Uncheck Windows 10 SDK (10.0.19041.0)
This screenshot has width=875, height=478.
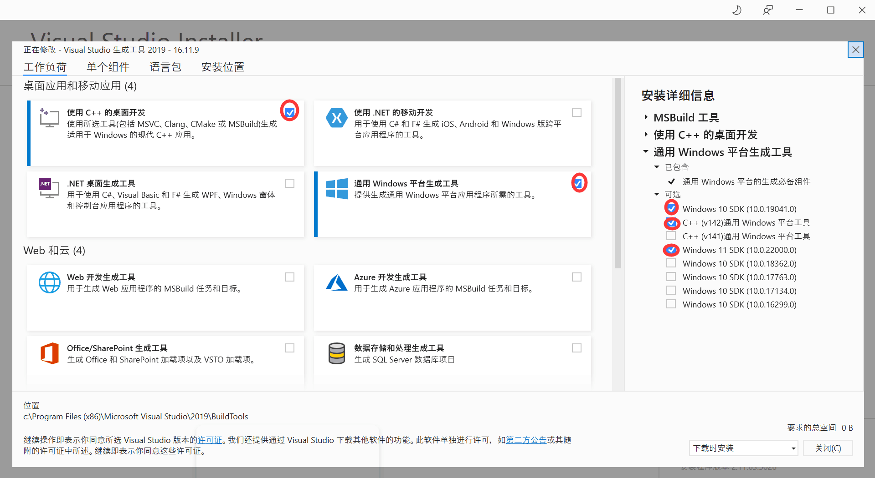point(671,208)
